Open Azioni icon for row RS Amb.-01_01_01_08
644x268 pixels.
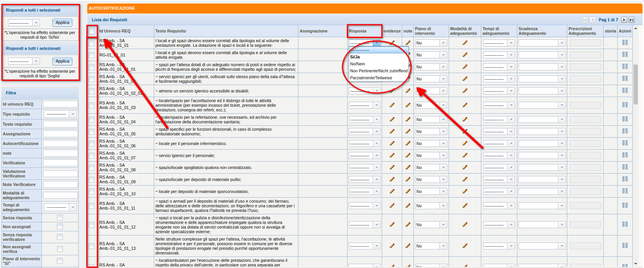[x=625, y=167]
